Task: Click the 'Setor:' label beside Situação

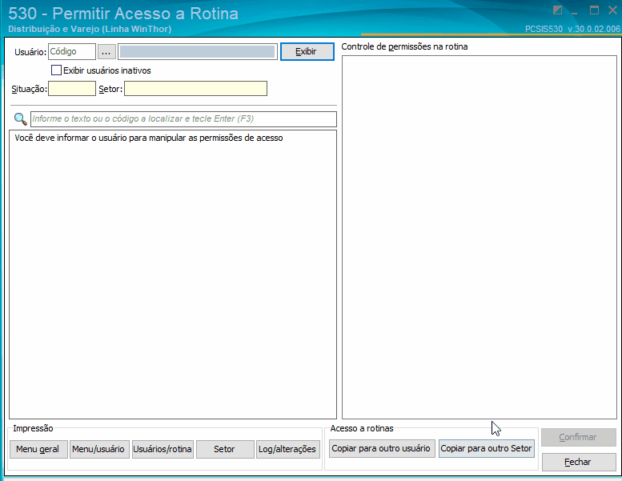Action: (110, 89)
